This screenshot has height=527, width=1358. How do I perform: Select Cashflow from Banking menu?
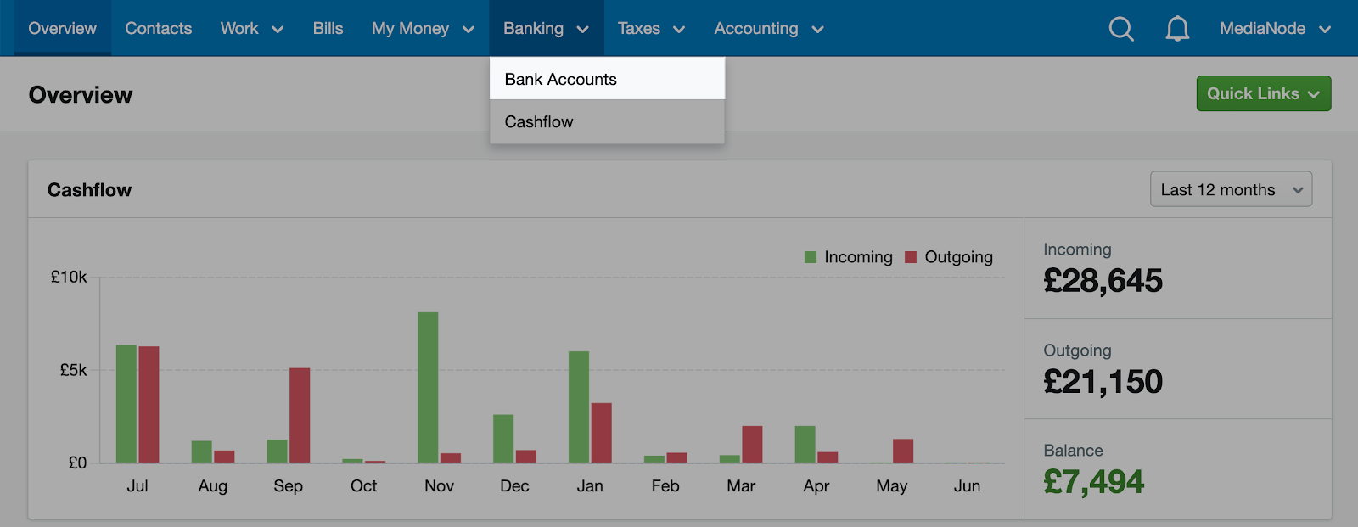tap(607, 121)
